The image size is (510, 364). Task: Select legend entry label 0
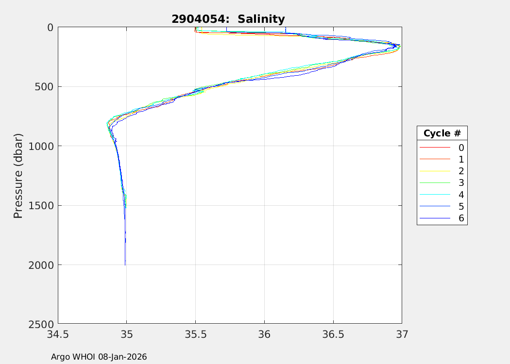pyautogui.click(x=461, y=148)
